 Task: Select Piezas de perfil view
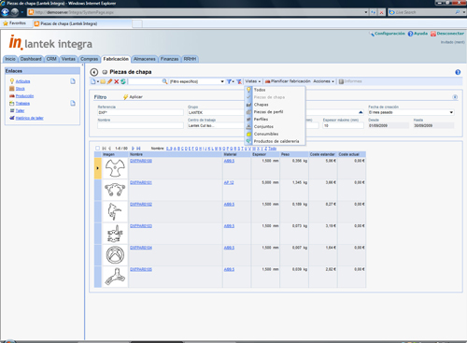268,112
